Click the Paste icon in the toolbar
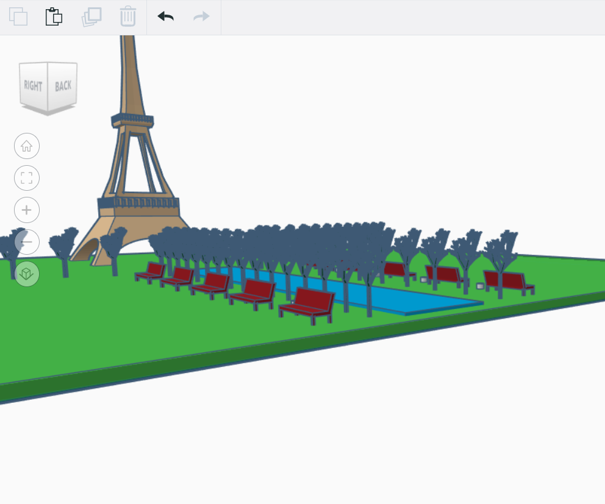This screenshot has width=605, height=504. [x=54, y=17]
